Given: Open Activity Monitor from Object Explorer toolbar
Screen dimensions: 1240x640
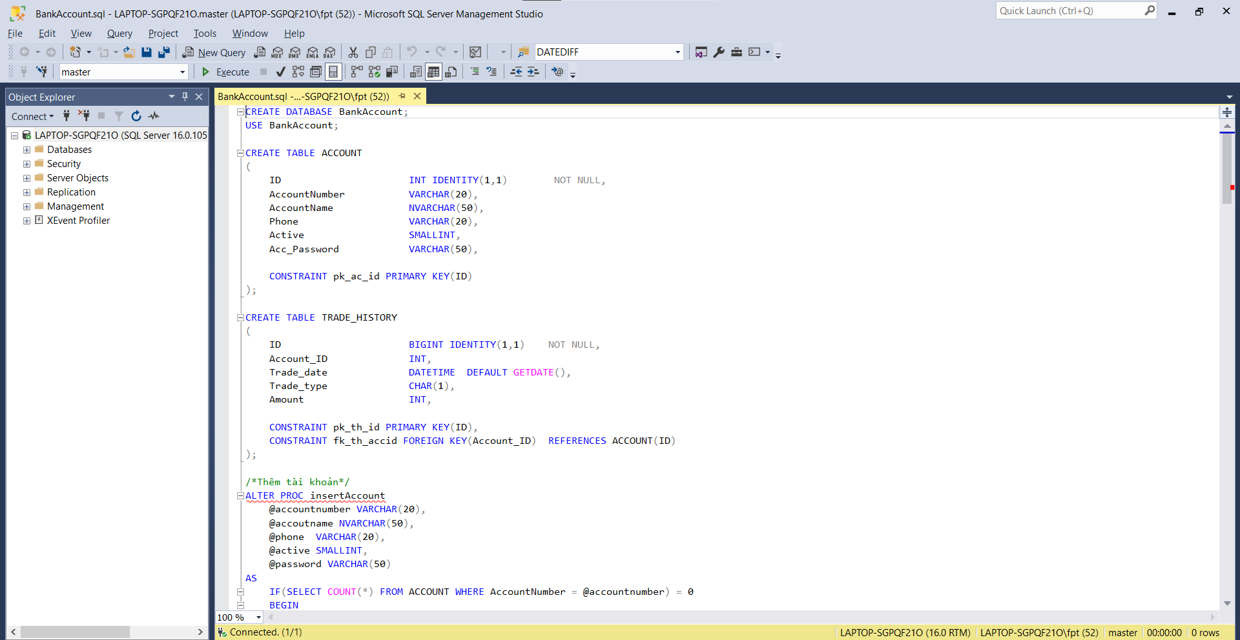Looking at the screenshot, I should [154, 116].
